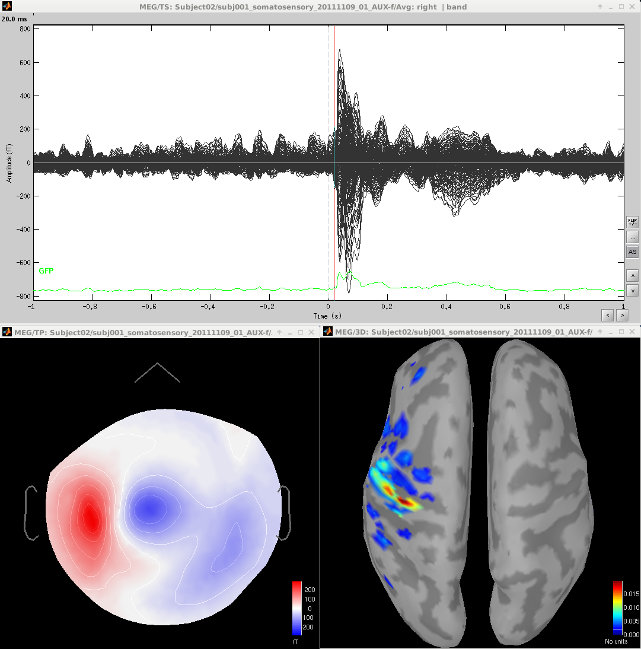Click the green GFP label
Image resolution: width=641 pixels, height=649 pixels.
(x=46, y=271)
